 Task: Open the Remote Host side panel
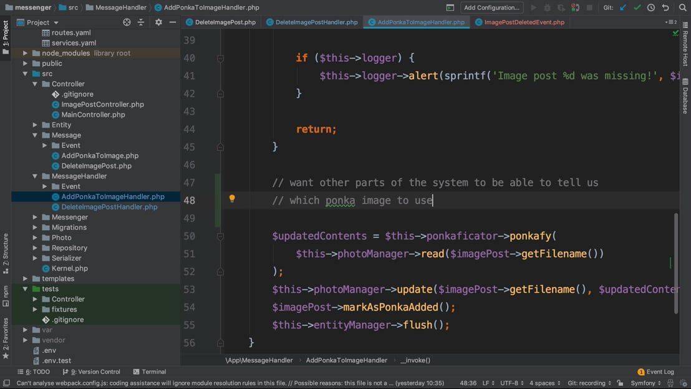pyautogui.click(x=685, y=44)
